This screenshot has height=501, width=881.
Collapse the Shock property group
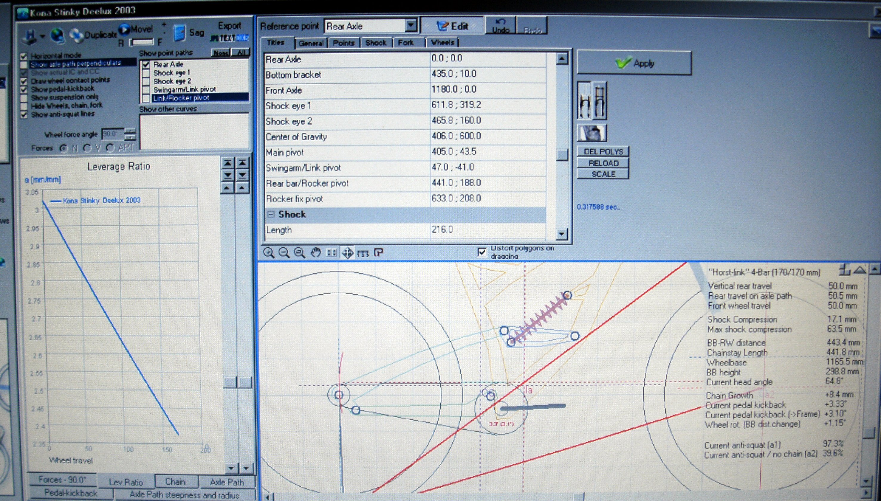tap(271, 214)
